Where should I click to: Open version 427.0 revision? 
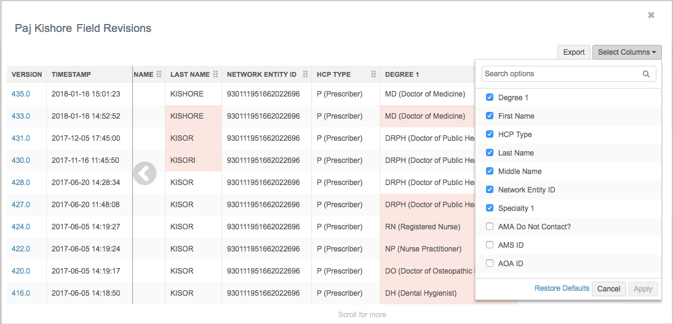pos(21,205)
